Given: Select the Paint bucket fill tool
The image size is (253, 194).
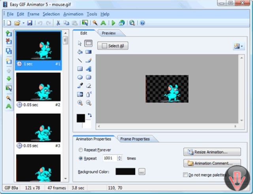Looking at the screenshot, I should click(x=80, y=52).
